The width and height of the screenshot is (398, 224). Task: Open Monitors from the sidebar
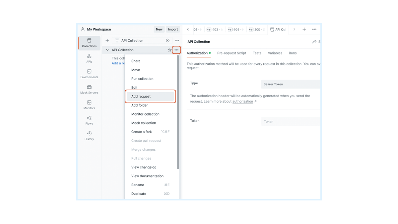[89, 105]
